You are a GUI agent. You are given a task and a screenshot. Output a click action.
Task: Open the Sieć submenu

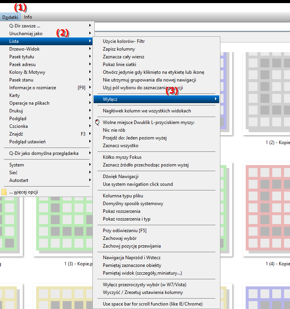tap(46, 173)
